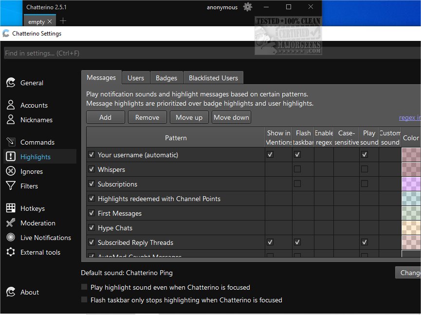Click the Remove button
The width and height of the screenshot is (421, 315).
[x=147, y=117]
